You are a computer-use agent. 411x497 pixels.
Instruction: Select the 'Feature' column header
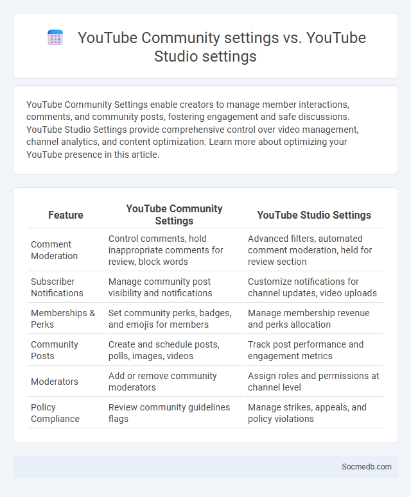pos(66,215)
